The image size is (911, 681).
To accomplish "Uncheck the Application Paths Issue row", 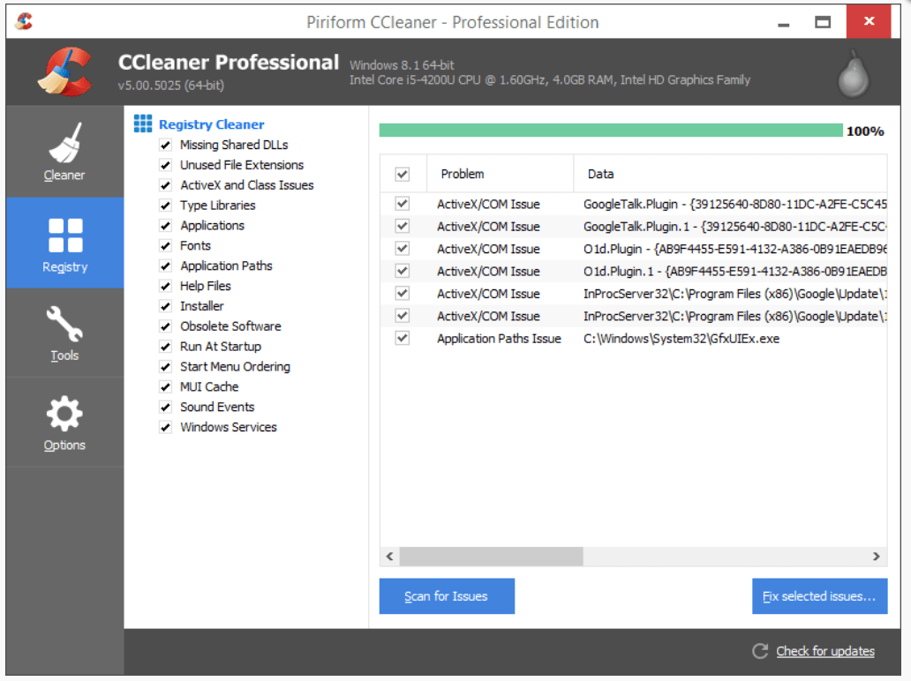I will tap(402, 338).
